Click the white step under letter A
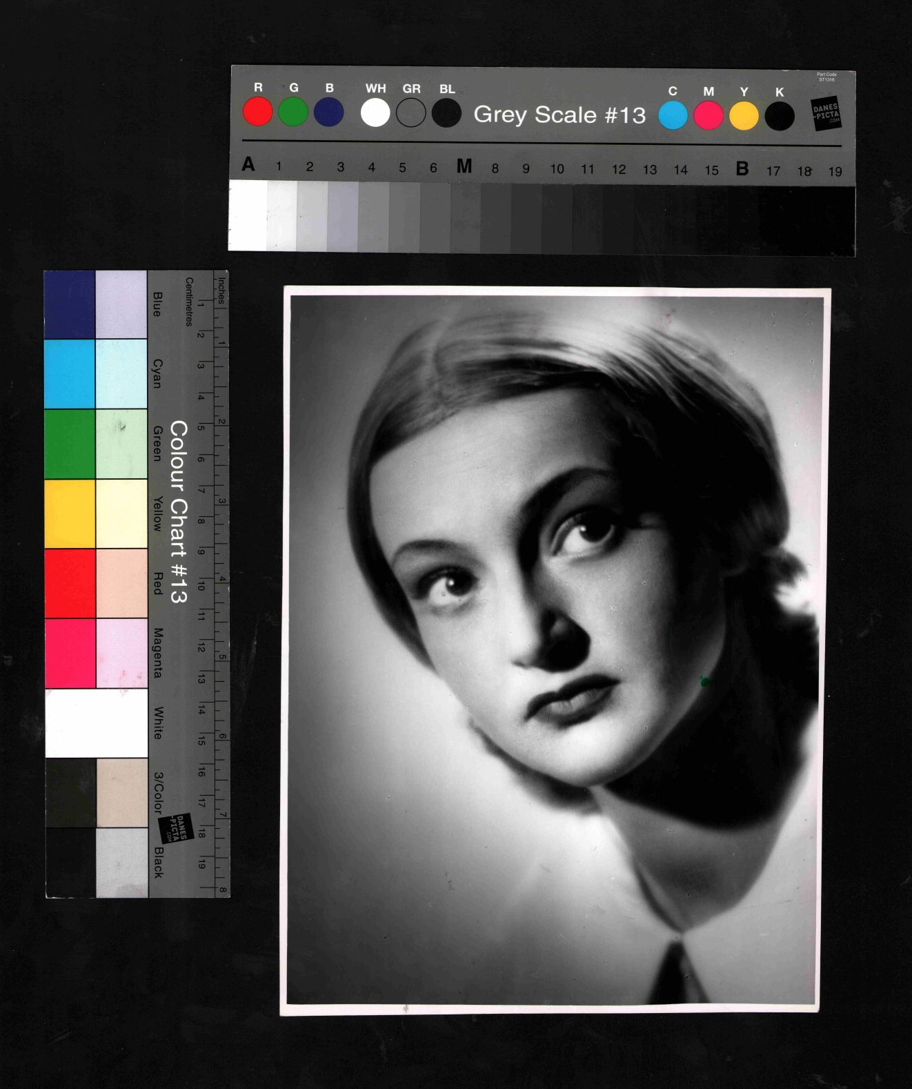This screenshot has height=1089, width=912. (x=248, y=215)
